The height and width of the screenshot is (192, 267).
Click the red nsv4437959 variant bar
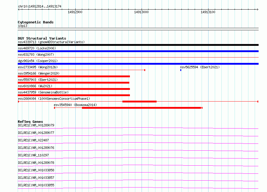coord(74,95)
